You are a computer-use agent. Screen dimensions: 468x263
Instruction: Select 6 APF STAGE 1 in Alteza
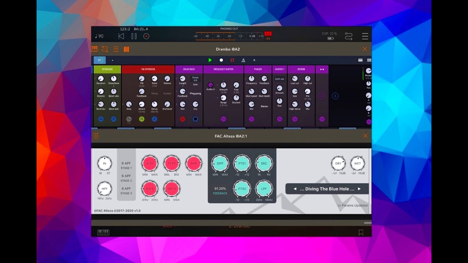(x=126, y=165)
